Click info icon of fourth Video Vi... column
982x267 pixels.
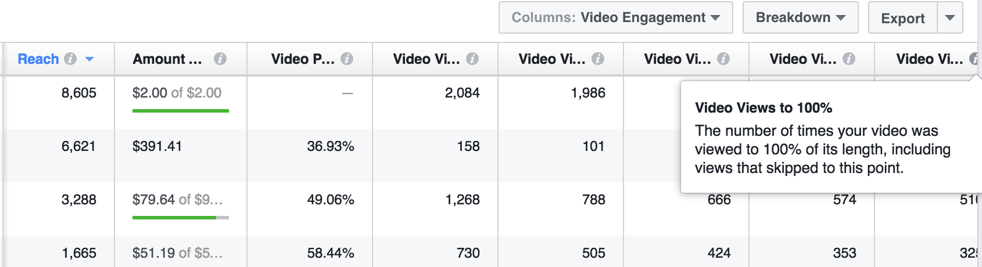(849, 59)
